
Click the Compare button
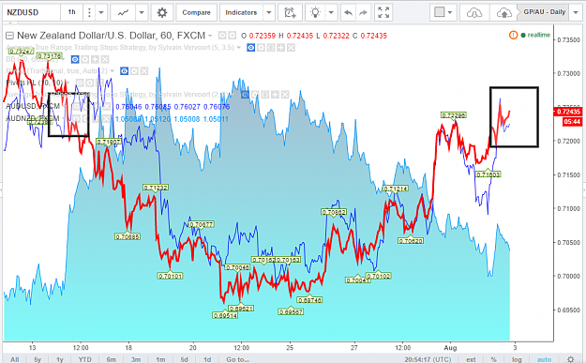pos(196,13)
